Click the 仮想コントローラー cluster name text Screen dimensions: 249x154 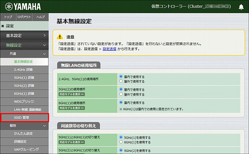191,7
